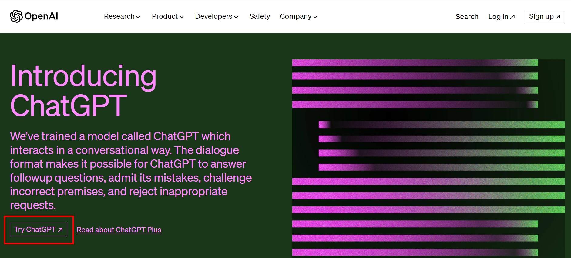Expand the chevron next to Research
This screenshot has width=571, height=258.
(138, 17)
